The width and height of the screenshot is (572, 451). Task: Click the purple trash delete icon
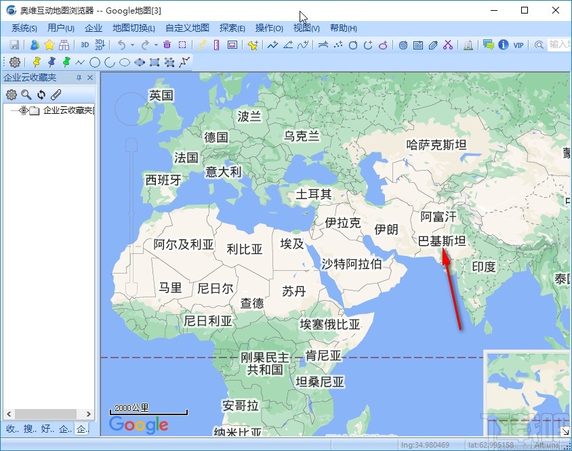pos(167,45)
